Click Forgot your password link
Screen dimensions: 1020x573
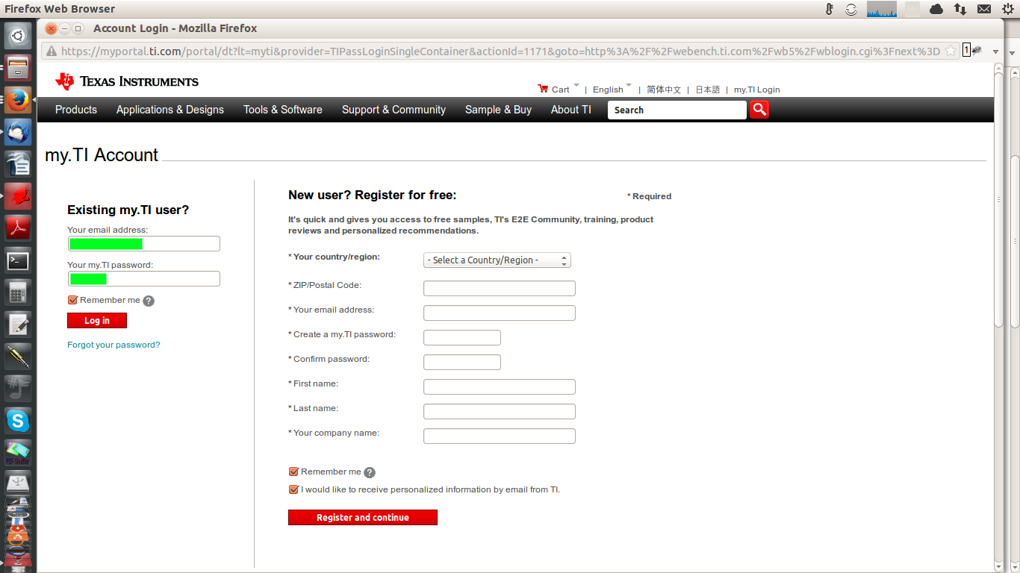point(113,345)
